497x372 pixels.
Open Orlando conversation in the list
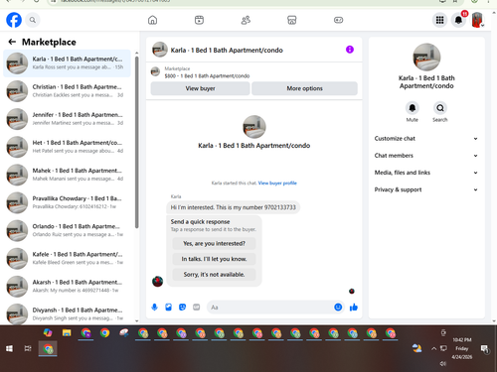tap(67, 230)
